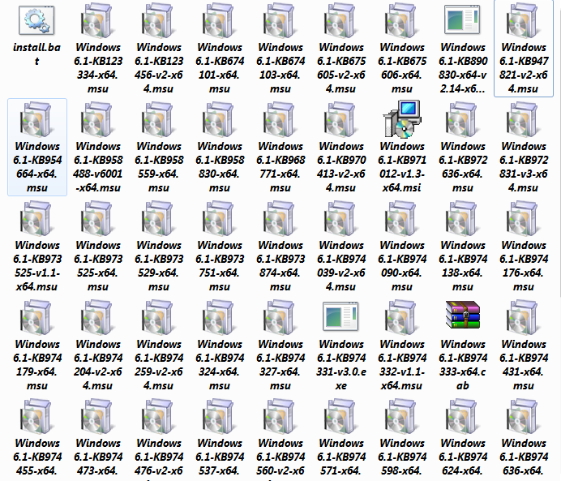Screen dimensions: 561x481
Task: Select Windows6.1-KB974331-v3.0.exe application icon
Action: (x=341, y=316)
